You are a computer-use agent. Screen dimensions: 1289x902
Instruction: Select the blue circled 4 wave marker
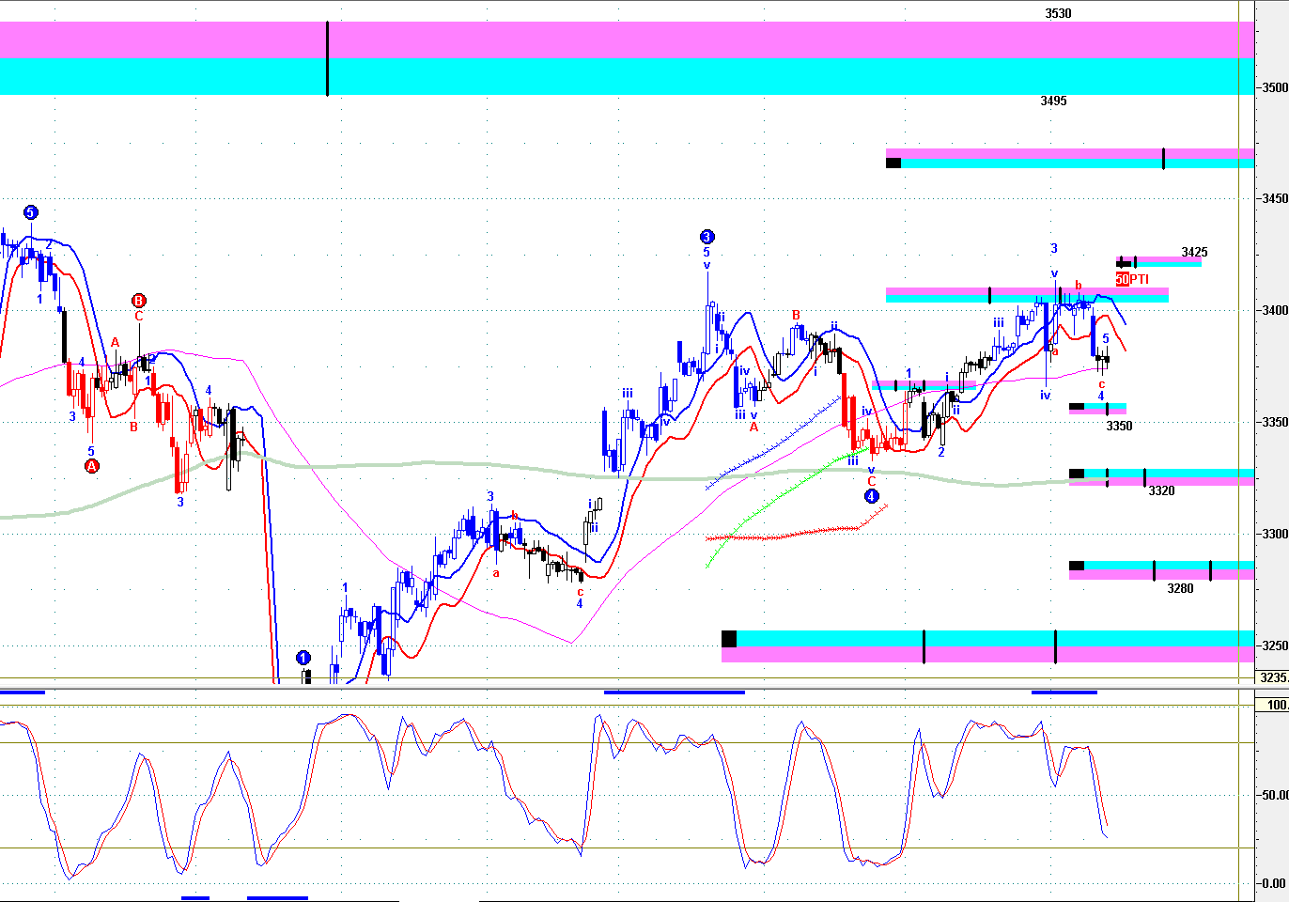click(x=871, y=496)
